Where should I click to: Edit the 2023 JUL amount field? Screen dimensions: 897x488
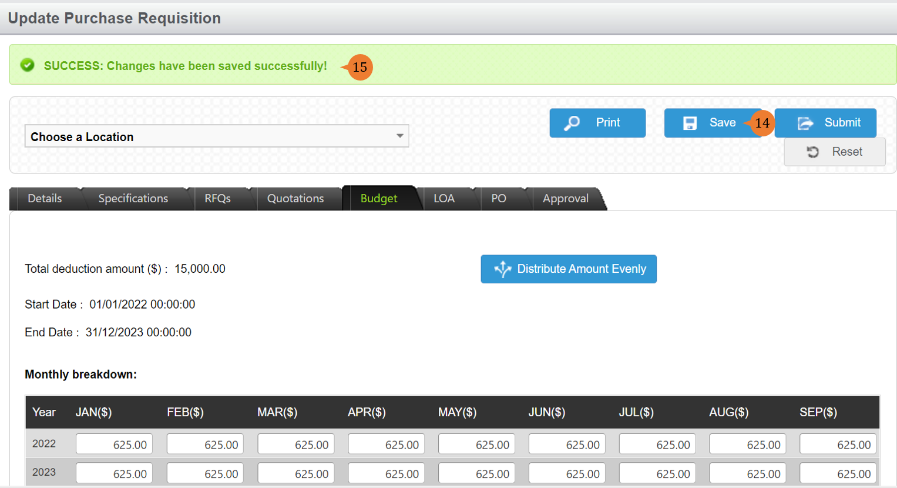tap(657, 473)
